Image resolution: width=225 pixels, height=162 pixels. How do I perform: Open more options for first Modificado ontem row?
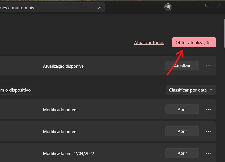(x=208, y=109)
